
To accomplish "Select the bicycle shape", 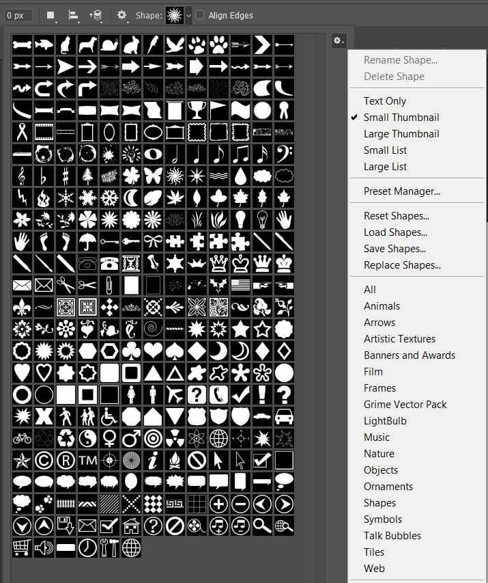I will pos(22,438).
